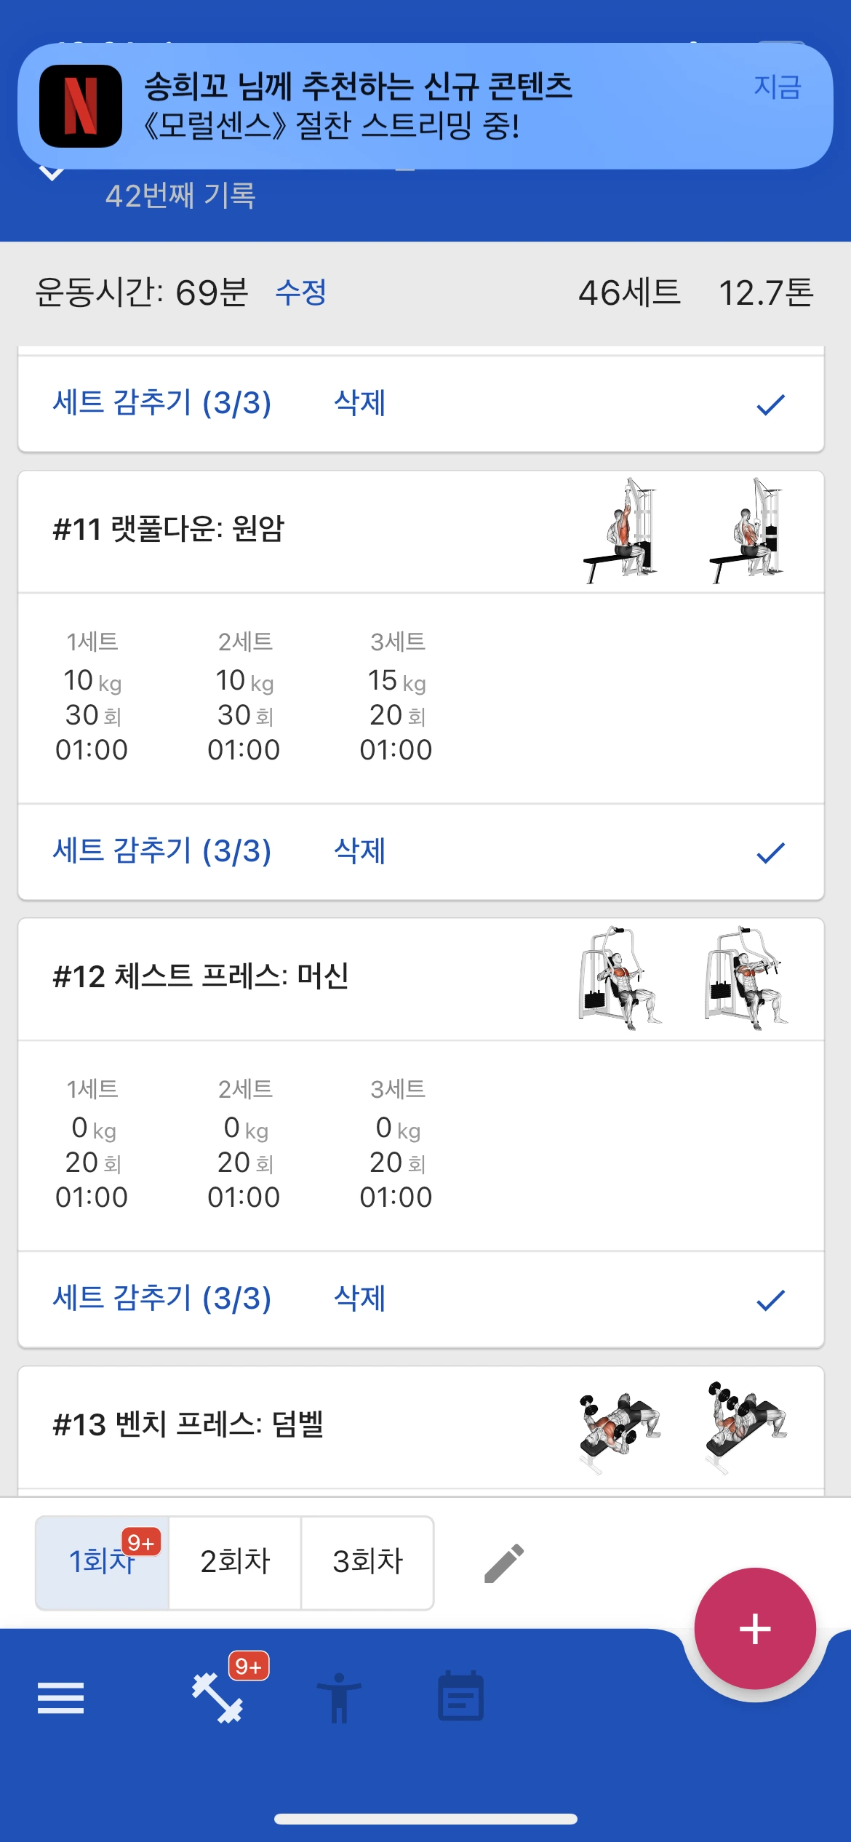This screenshot has height=1842, width=851.
Task: Open the hamburger menu icon
Action: (x=60, y=1698)
